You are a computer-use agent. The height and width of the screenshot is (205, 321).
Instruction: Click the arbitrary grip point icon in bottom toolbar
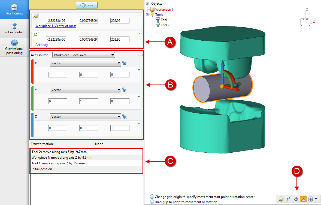(x=288, y=199)
